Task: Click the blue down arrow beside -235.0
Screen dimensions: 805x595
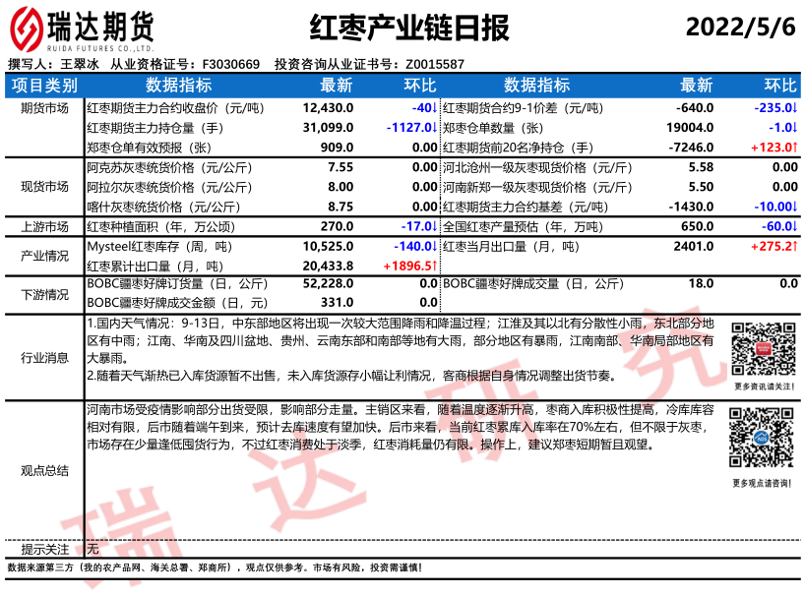Action: click(x=794, y=108)
